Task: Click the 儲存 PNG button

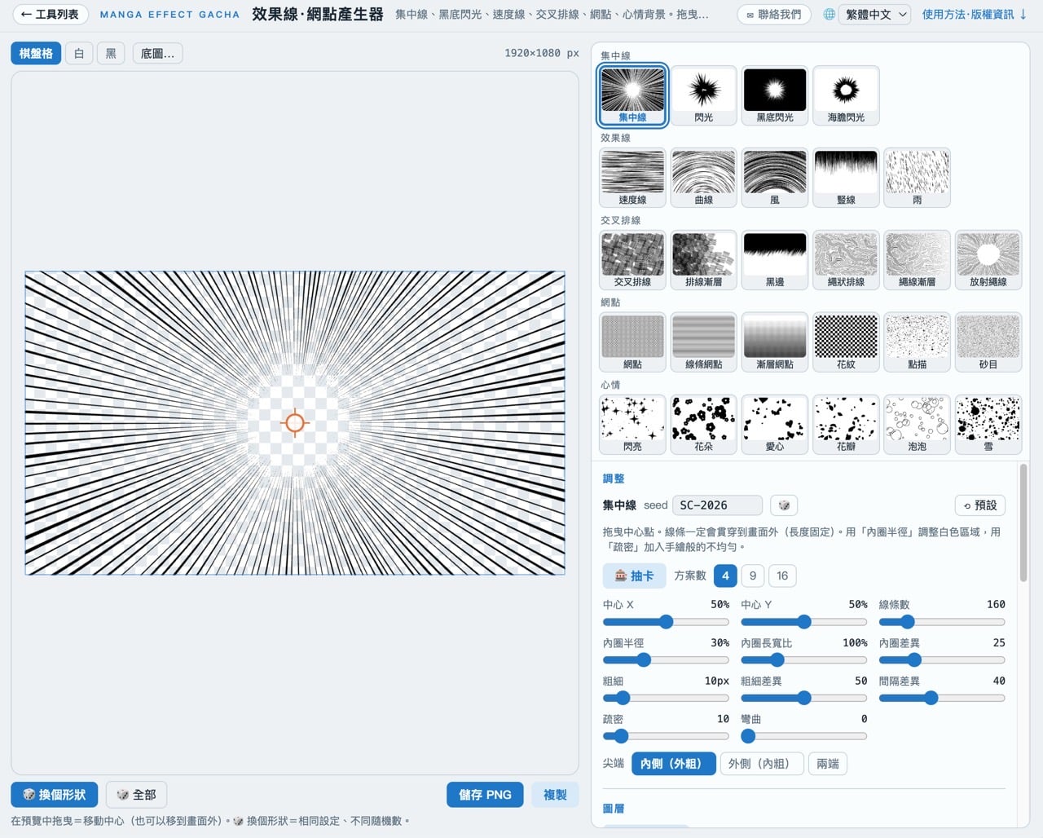Action: [485, 795]
